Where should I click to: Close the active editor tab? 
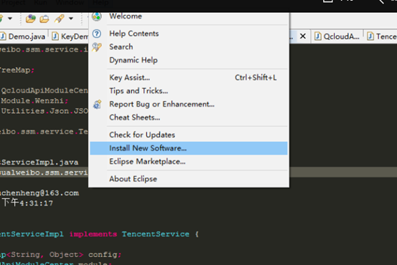pos(302,37)
